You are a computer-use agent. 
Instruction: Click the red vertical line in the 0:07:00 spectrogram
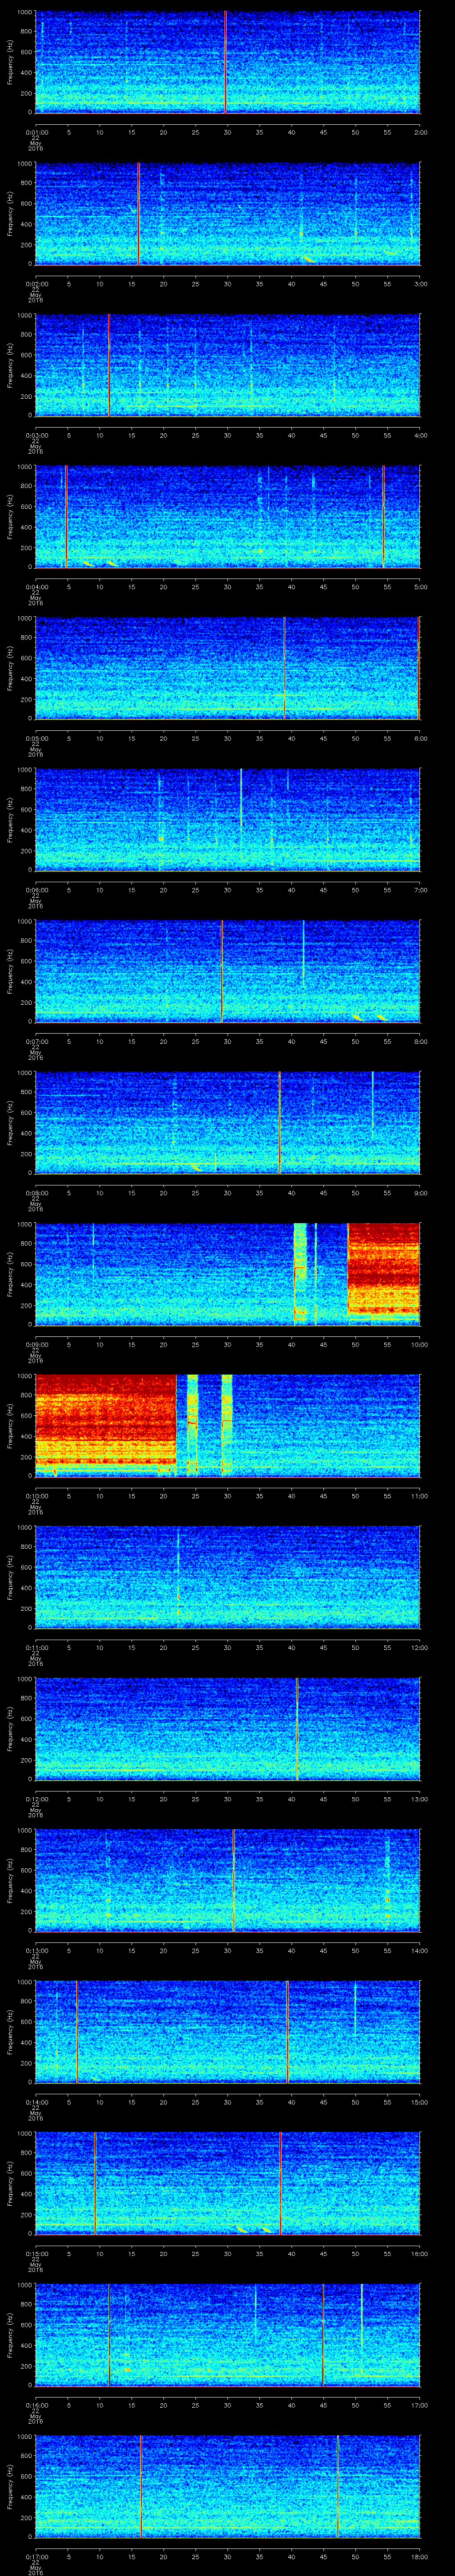coord(222,971)
